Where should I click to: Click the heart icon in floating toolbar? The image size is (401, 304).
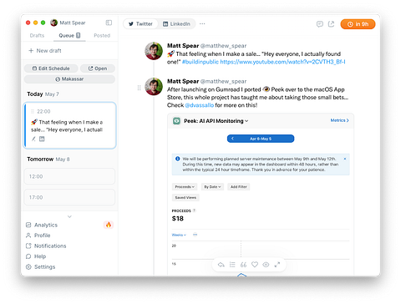[x=255, y=265]
